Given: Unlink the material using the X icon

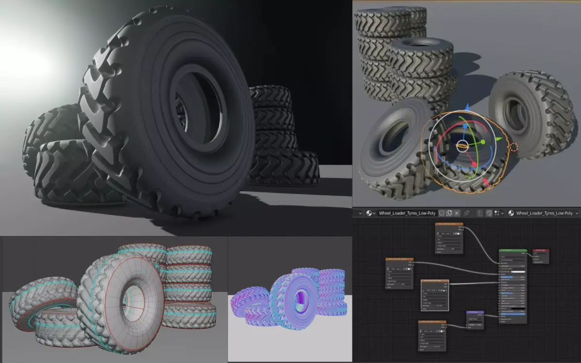Looking at the screenshot, I should (x=456, y=213).
